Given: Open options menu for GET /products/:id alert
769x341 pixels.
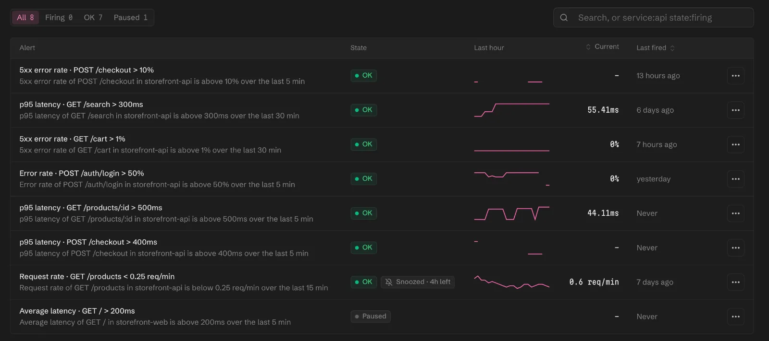Looking at the screenshot, I should pyautogui.click(x=735, y=213).
